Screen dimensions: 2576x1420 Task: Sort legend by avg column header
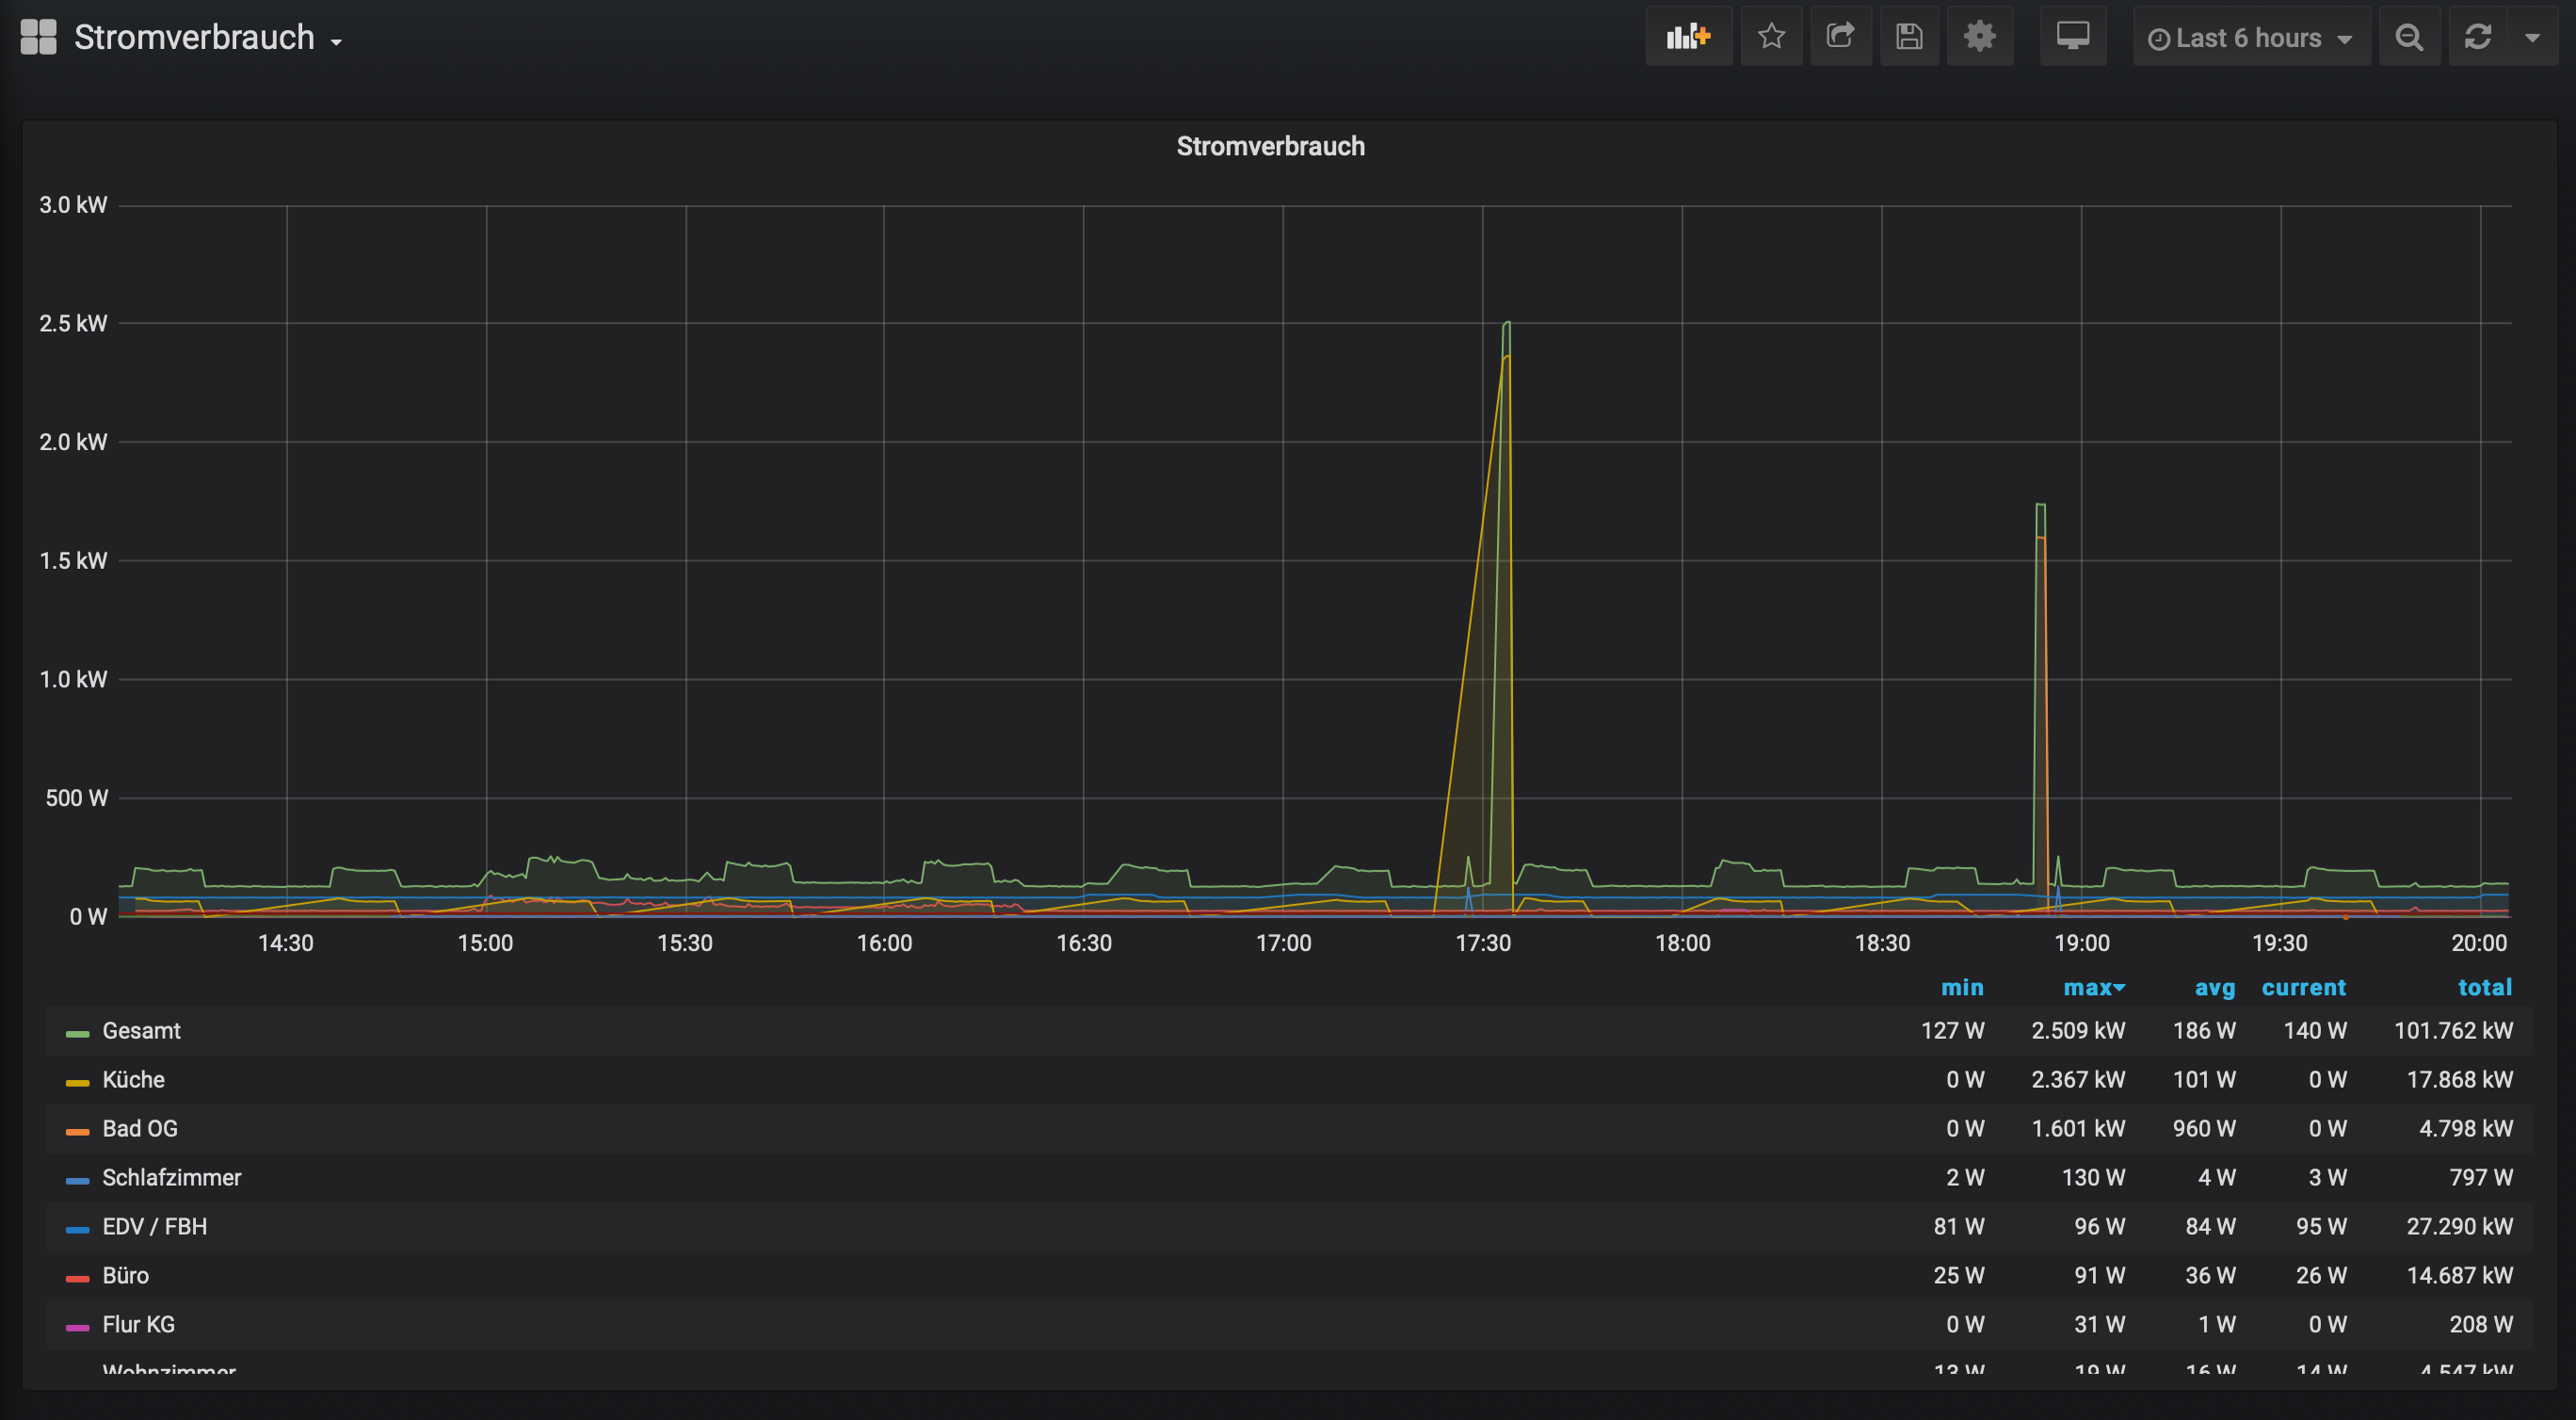point(2214,988)
